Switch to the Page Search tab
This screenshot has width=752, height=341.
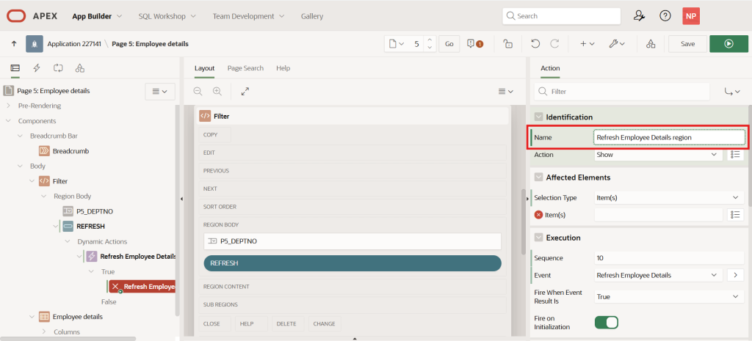[245, 68]
